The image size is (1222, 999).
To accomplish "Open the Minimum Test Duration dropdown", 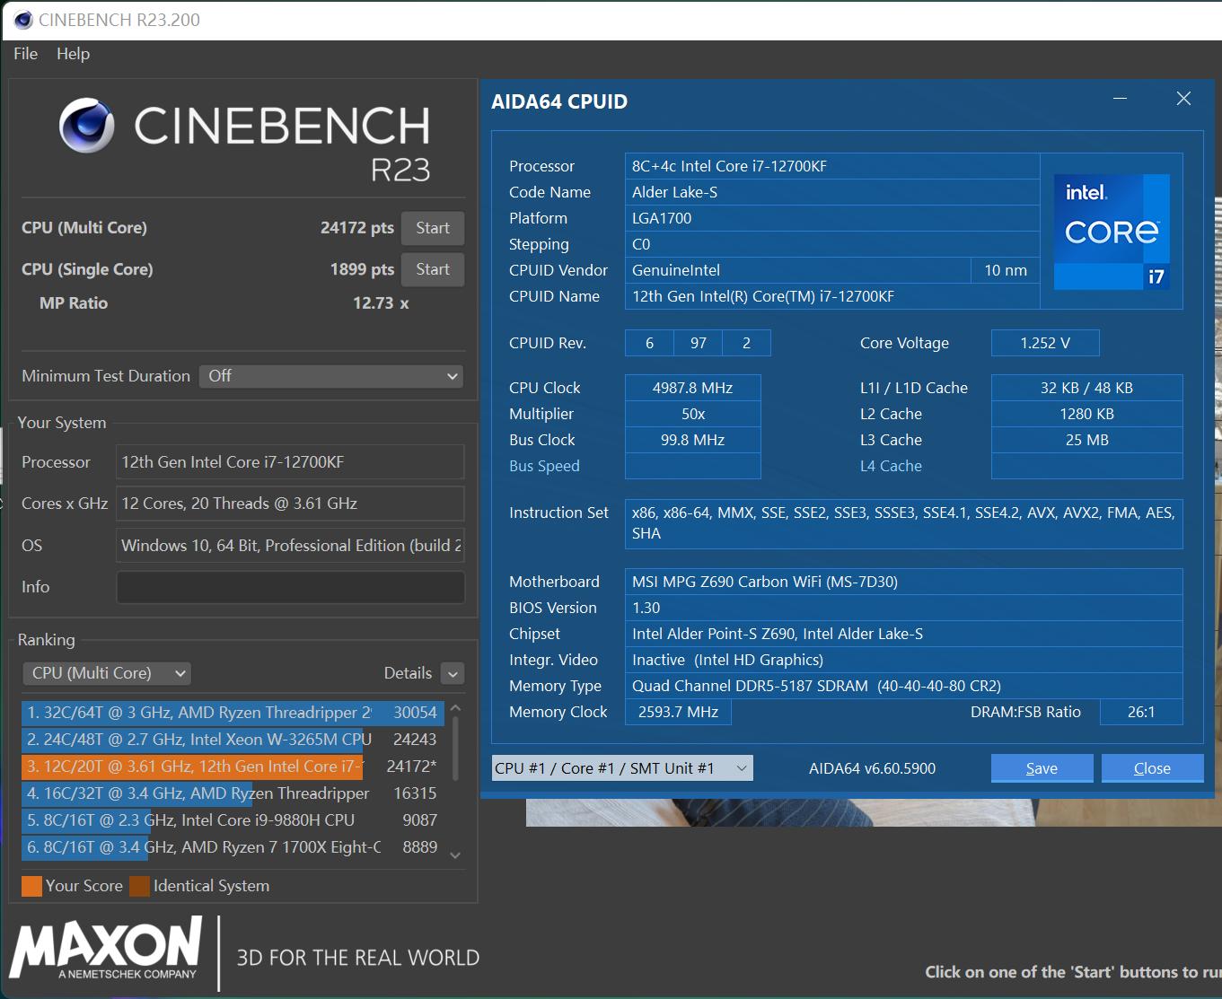I will [x=331, y=376].
